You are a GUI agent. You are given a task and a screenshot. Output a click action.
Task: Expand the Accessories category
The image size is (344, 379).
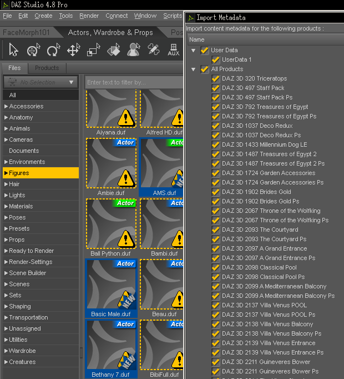coord(6,106)
